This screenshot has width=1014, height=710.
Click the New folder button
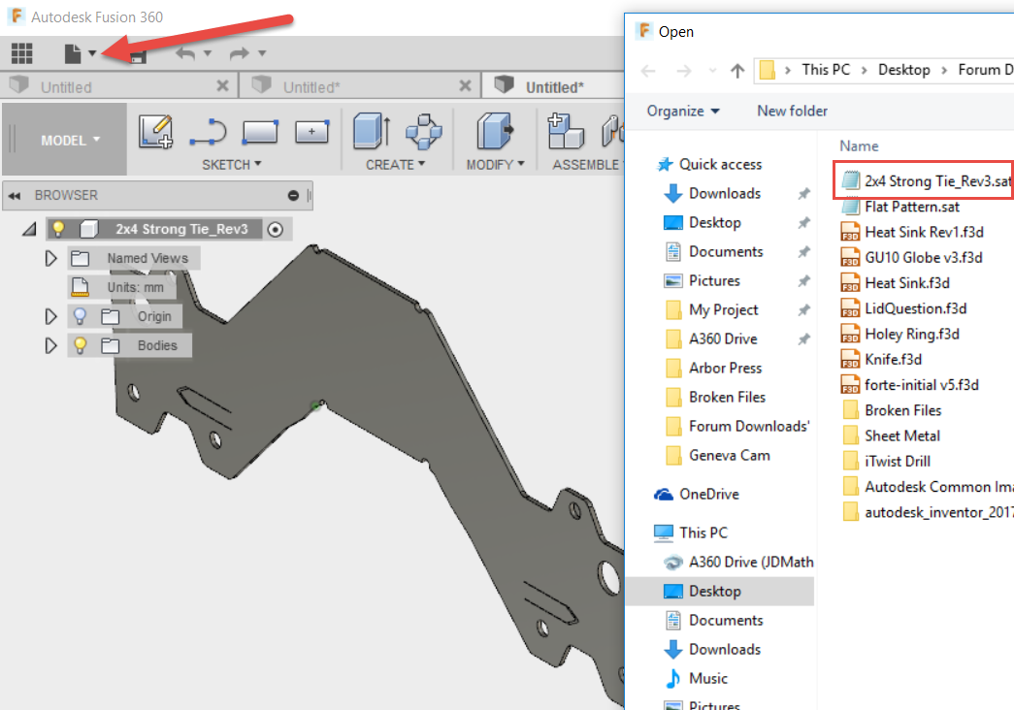(x=792, y=112)
